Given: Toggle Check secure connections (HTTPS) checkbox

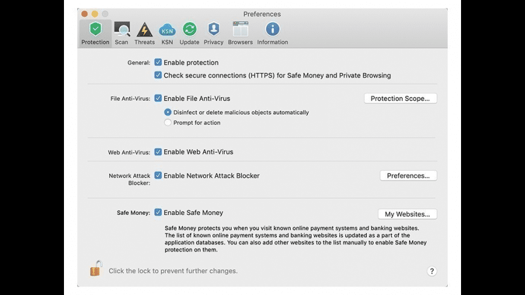Looking at the screenshot, I should click(158, 75).
